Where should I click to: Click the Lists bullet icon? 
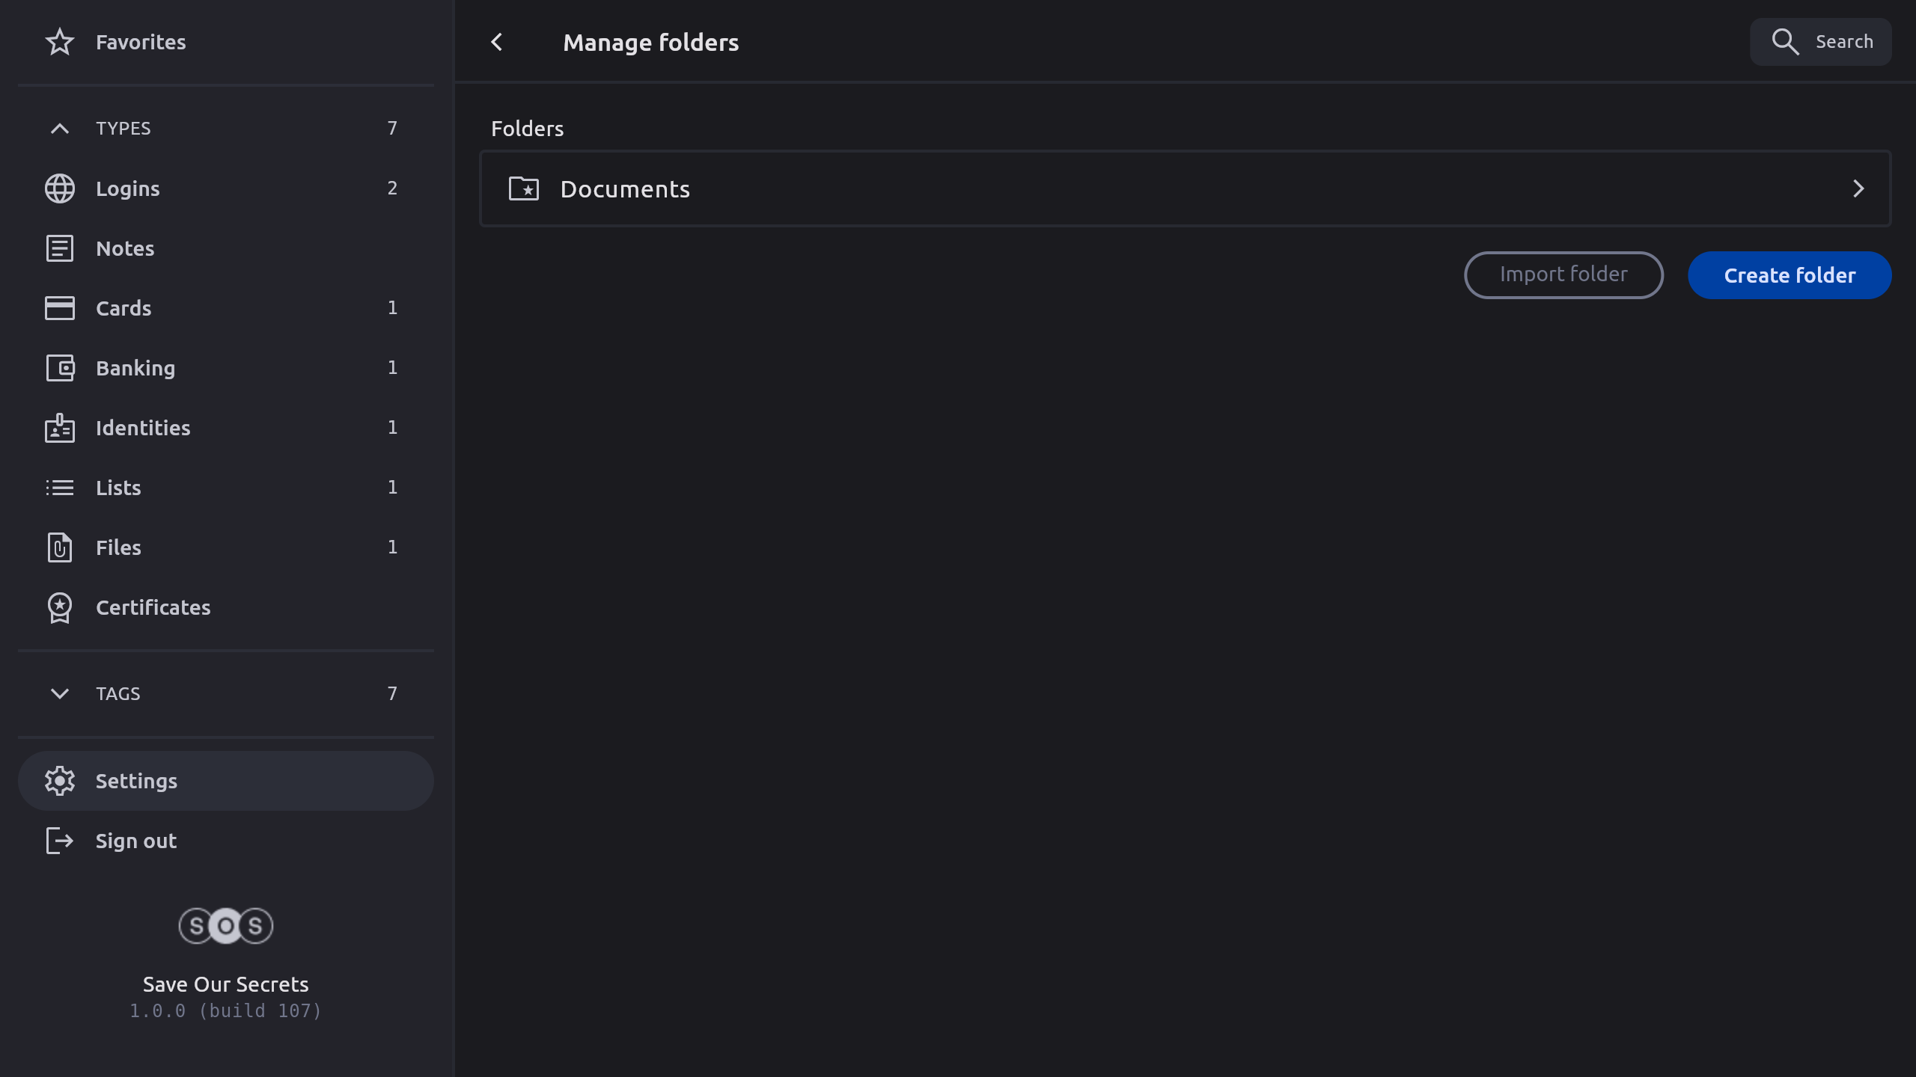(60, 488)
